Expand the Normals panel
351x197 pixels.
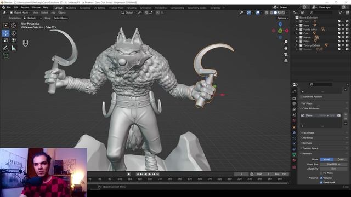coord(307,143)
